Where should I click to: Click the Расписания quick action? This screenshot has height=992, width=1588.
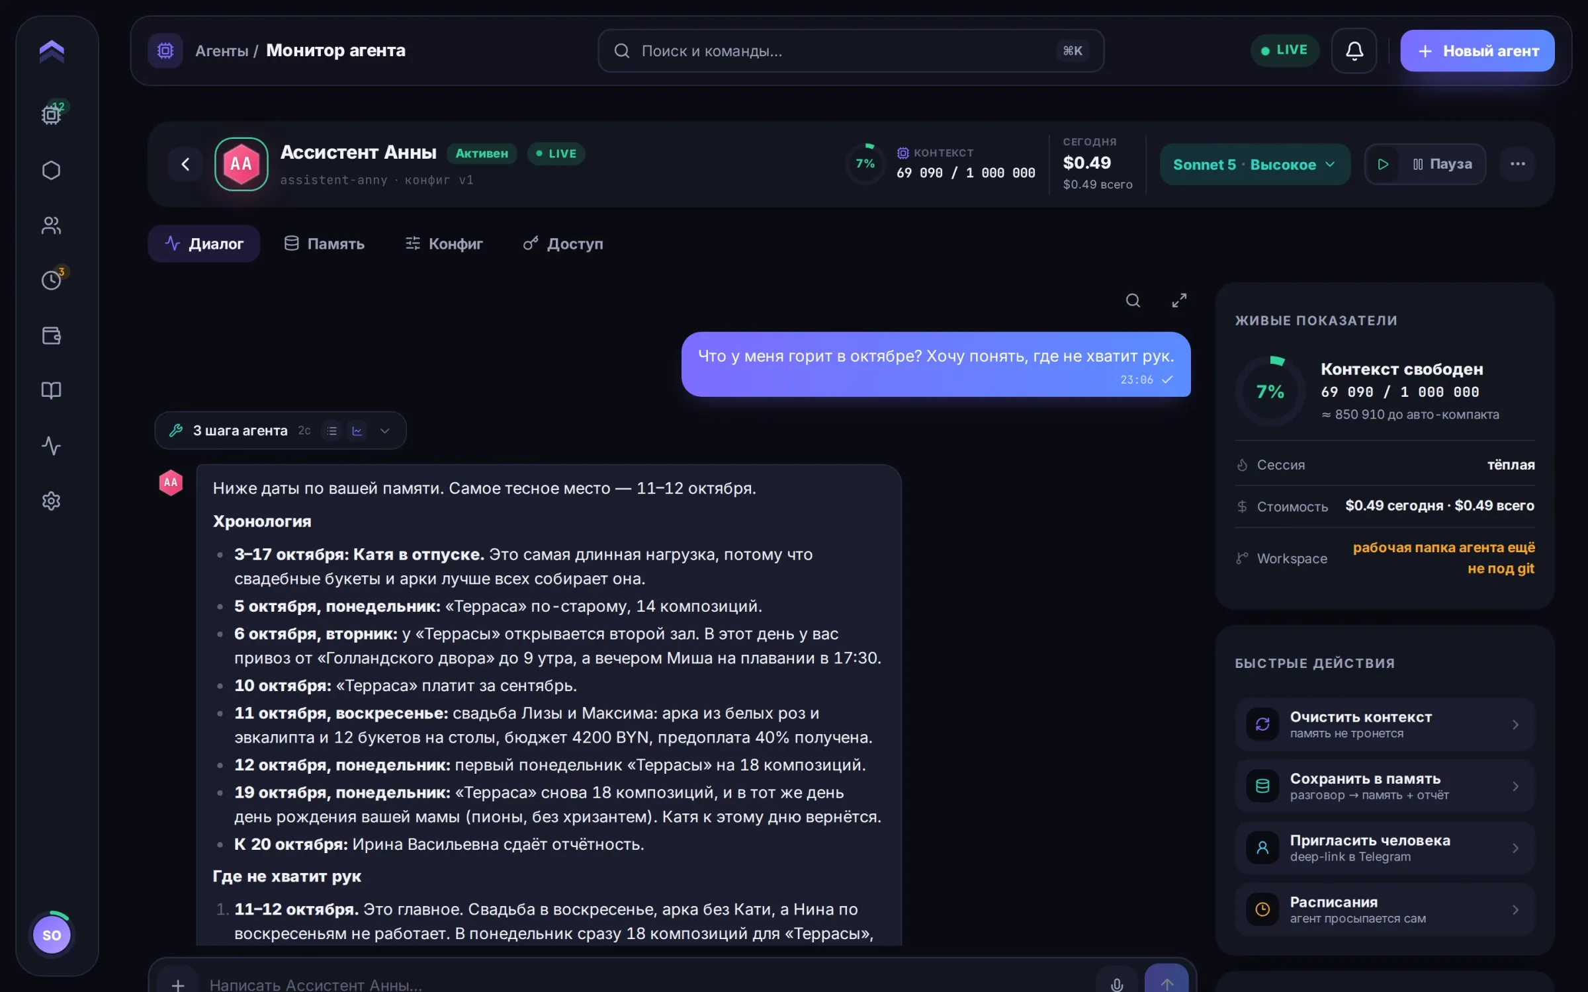(x=1384, y=909)
